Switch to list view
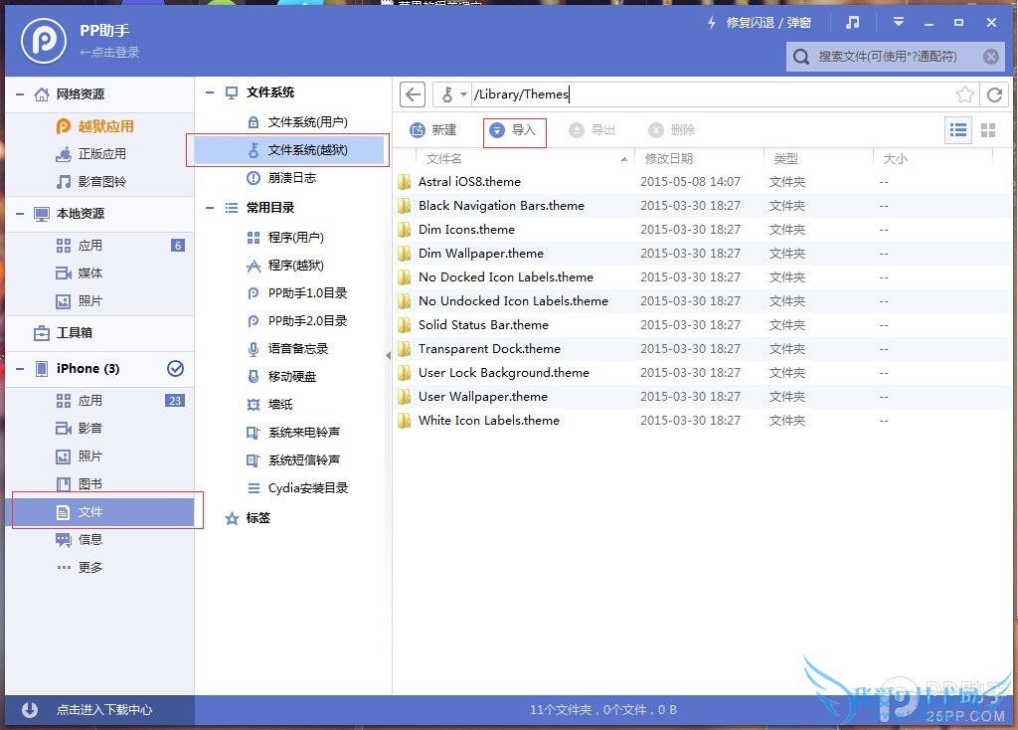 coord(957,130)
